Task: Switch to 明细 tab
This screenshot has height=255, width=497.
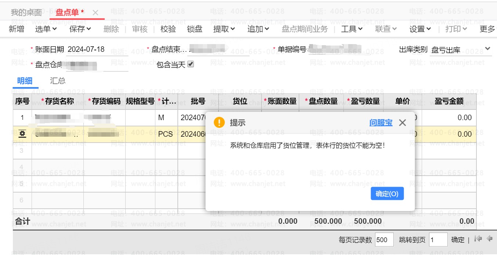Action: tap(25, 81)
